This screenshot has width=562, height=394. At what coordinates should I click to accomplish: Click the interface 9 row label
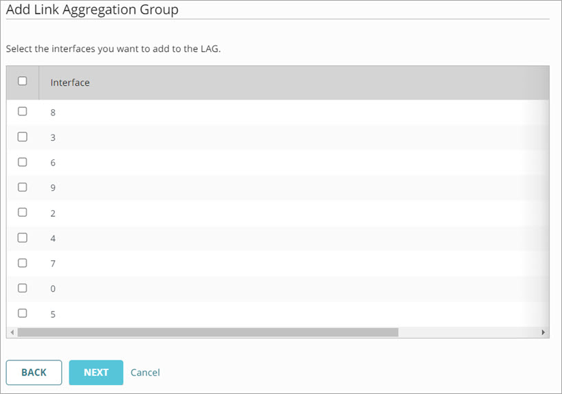click(53, 187)
